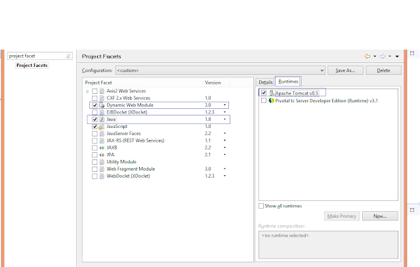
Task: Select the Web Fragment Module row text
Action: coord(131,169)
